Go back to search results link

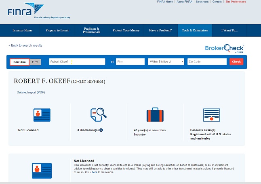coord(25,45)
